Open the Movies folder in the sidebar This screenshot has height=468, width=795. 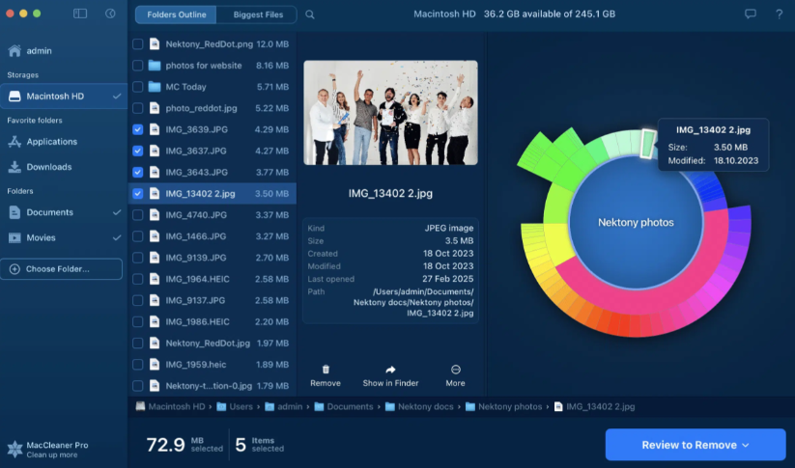[64, 237]
